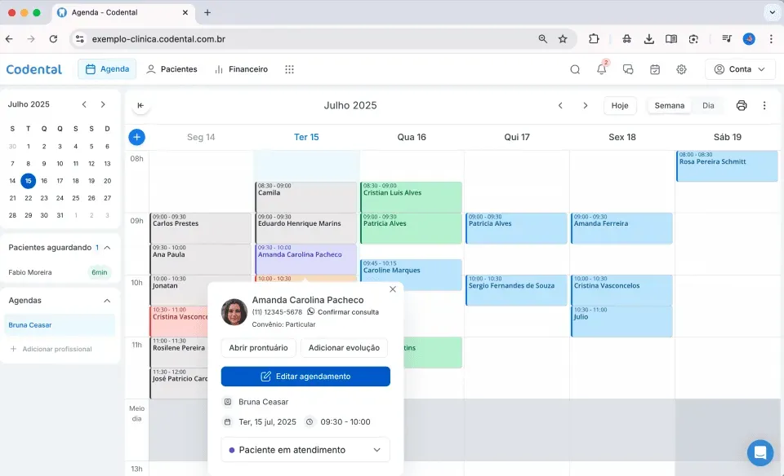Collapse the sidebar with the arrow icon
The height and width of the screenshot is (476, 784).
pyautogui.click(x=140, y=105)
